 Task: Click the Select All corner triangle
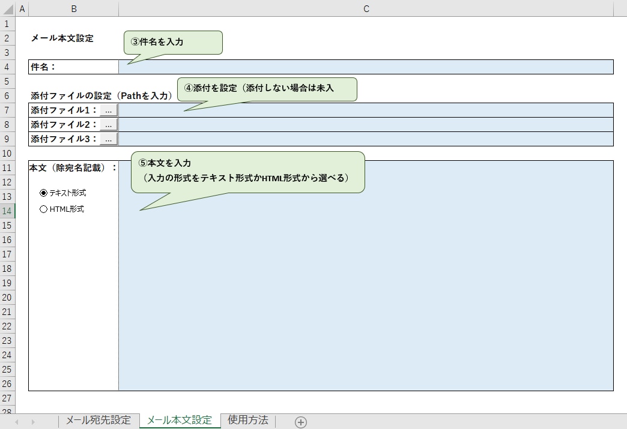click(x=8, y=8)
